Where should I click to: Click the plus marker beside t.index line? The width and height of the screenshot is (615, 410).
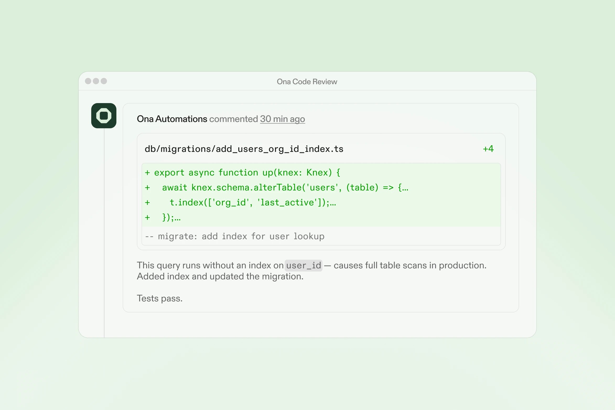pyautogui.click(x=148, y=202)
